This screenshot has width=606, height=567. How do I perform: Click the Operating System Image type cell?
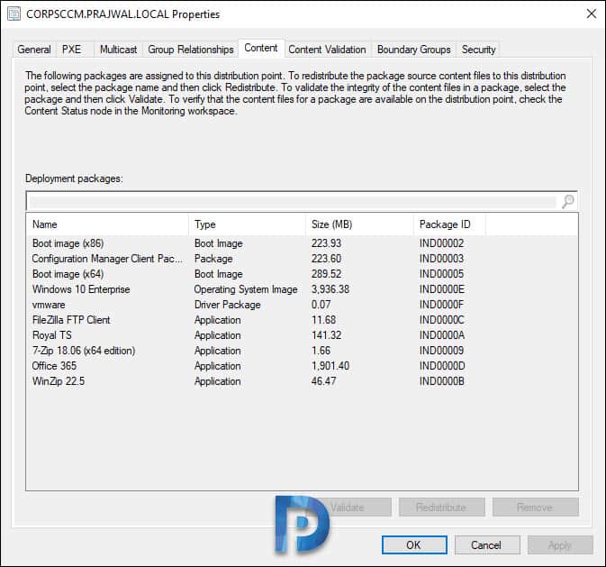click(x=246, y=289)
